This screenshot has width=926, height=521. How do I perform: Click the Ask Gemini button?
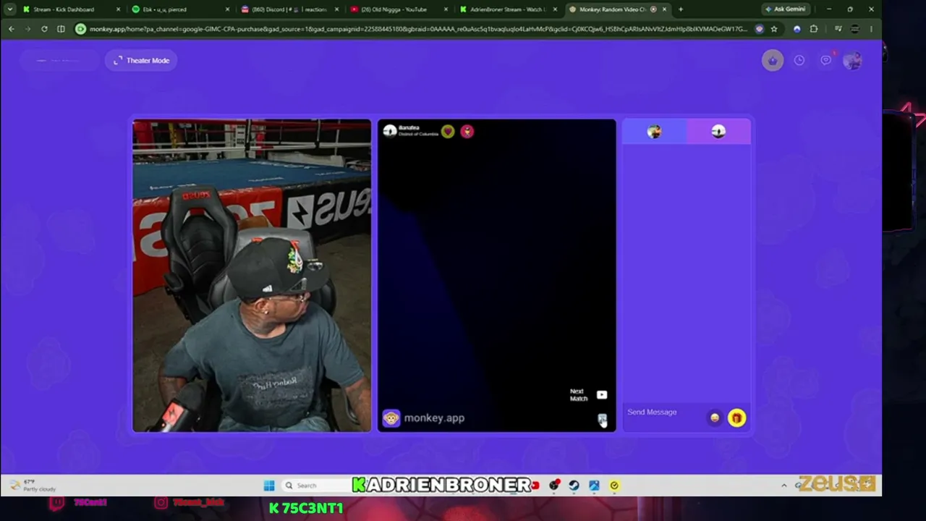pos(787,9)
